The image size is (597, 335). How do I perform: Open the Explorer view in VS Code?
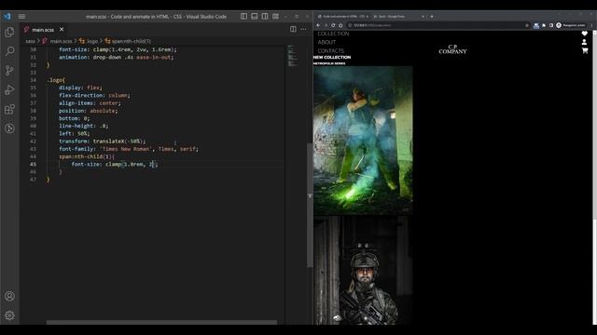9,32
